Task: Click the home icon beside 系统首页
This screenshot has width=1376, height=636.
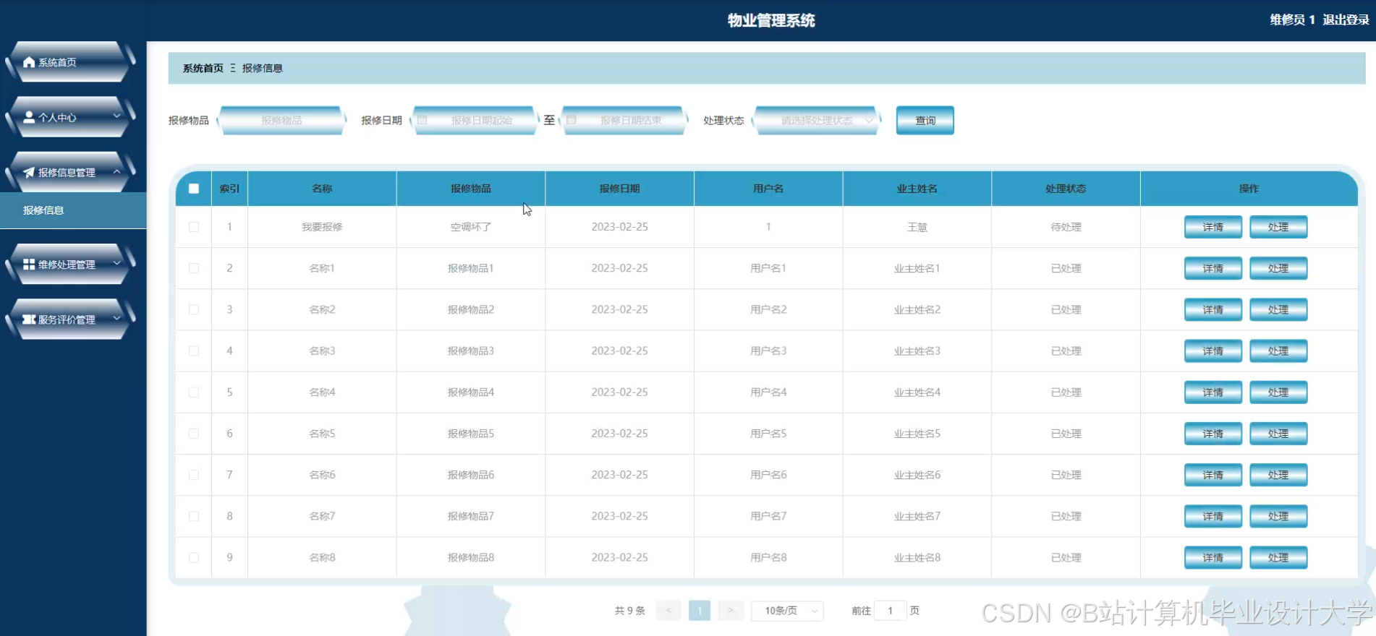Action: tap(29, 62)
